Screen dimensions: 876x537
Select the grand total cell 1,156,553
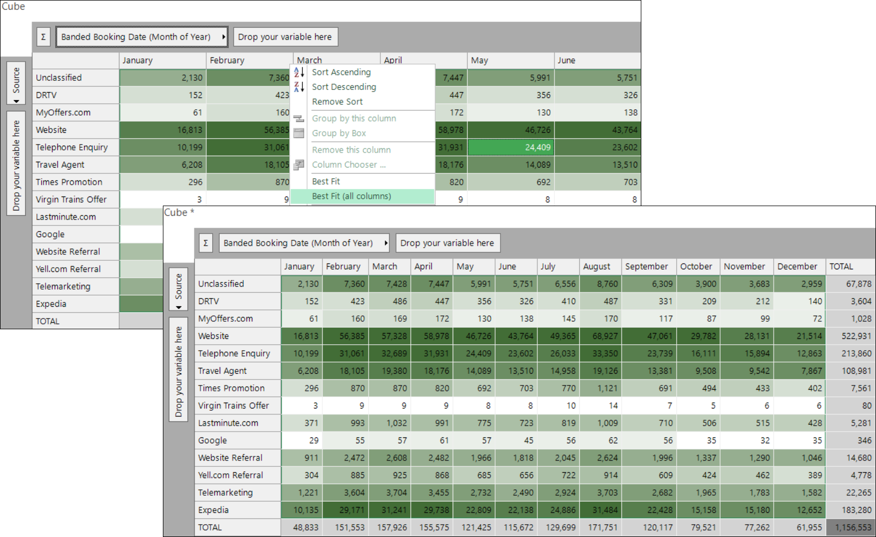coord(851,527)
